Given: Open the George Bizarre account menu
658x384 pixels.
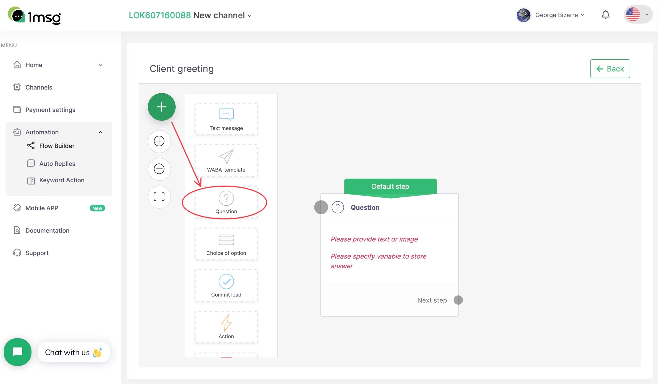Looking at the screenshot, I should (x=551, y=15).
